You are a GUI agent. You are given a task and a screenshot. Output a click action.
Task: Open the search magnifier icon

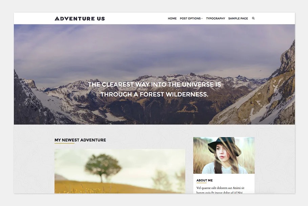[253, 18]
